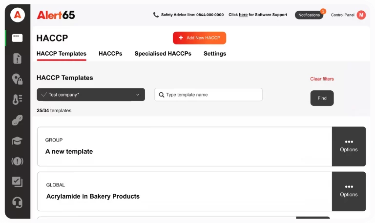Open the graduation cap training icon
This screenshot has height=223, width=375.
pyautogui.click(x=17, y=141)
